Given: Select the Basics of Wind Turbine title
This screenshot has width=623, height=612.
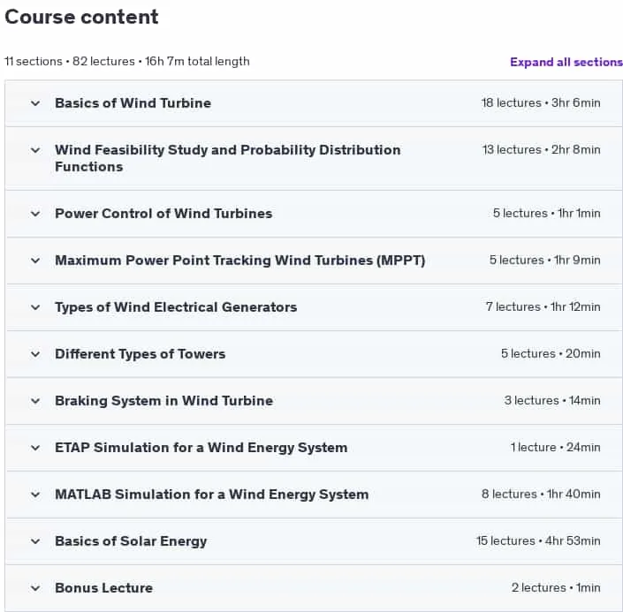Looking at the screenshot, I should pyautogui.click(x=133, y=102).
